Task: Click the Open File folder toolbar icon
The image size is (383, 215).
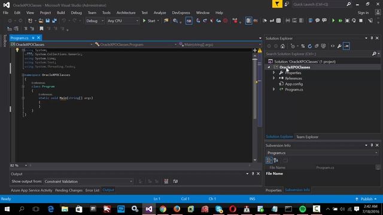Action: [x=41, y=21]
